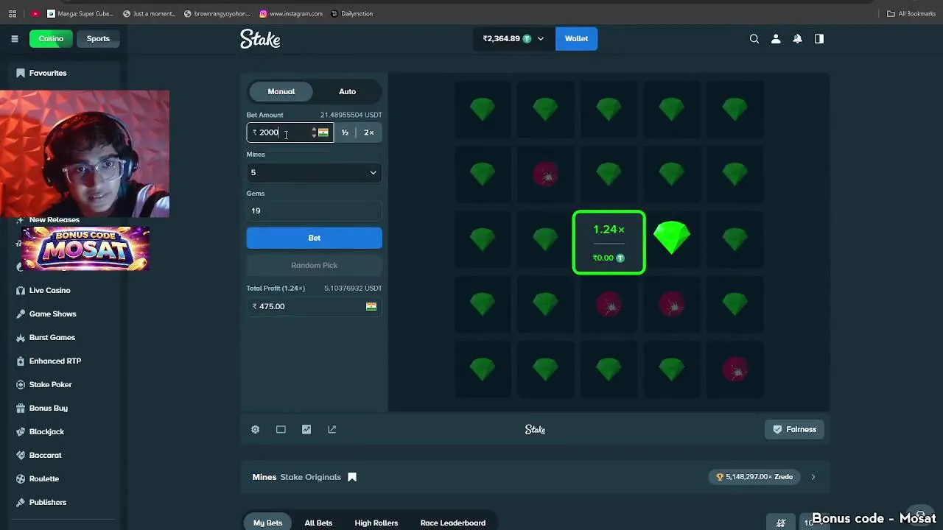This screenshot has height=530, width=943.
Task: Open the user profile icon
Action: coord(776,39)
